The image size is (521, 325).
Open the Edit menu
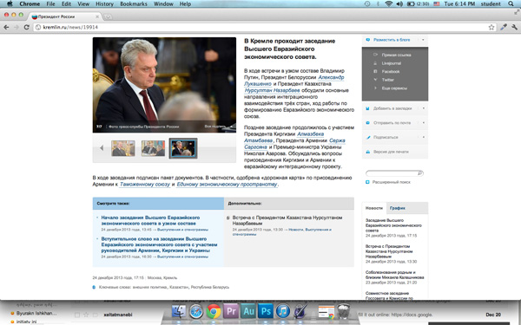coord(67,4)
